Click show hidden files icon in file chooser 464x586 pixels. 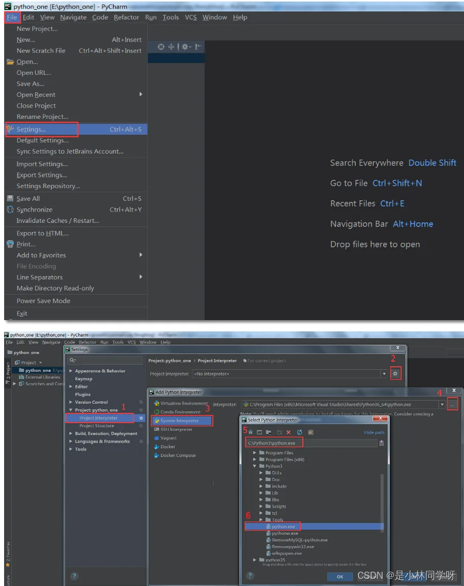[311, 432]
